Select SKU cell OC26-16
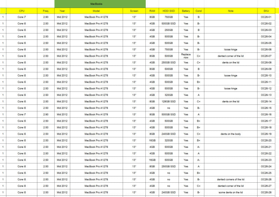Image resolution: width=279 pixels, height=197 pixels. (x=266, y=115)
